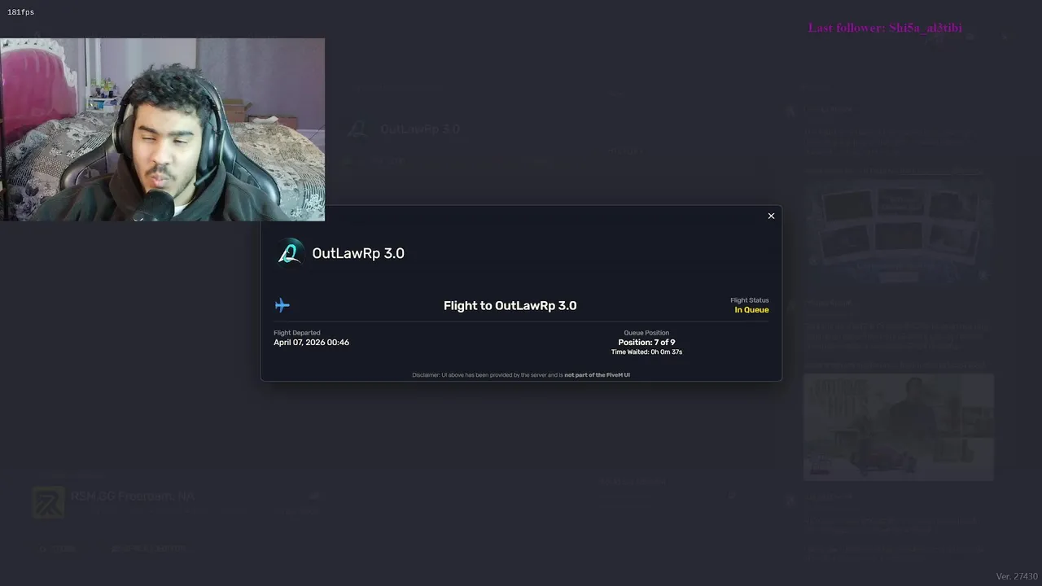Click the OutLawRp logo in the dialog header

pyautogui.click(x=290, y=253)
